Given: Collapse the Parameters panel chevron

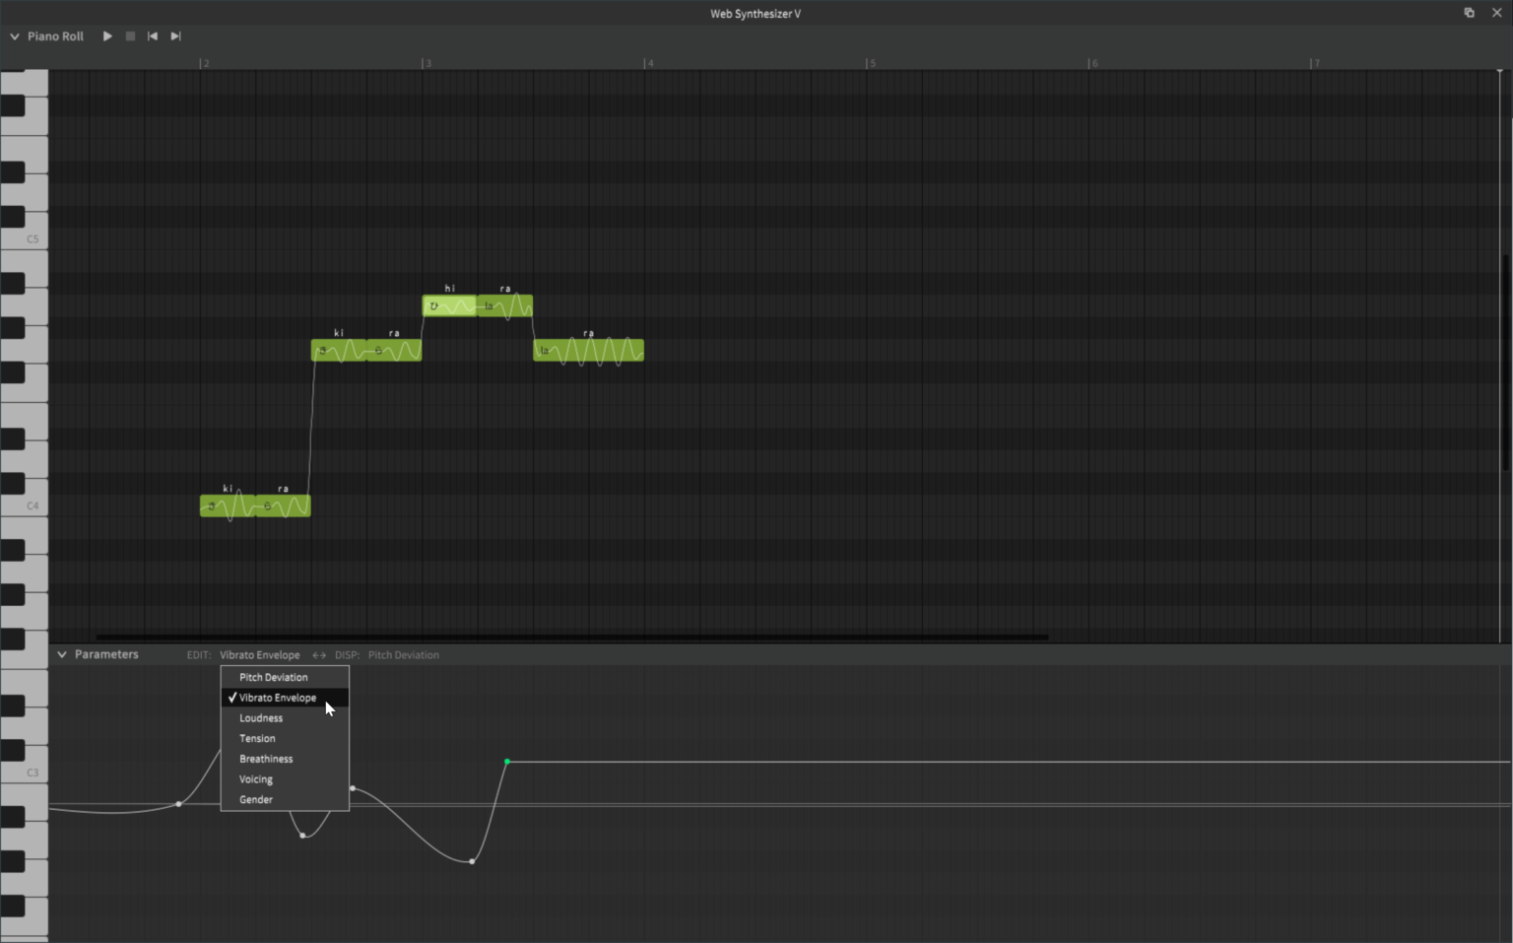Looking at the screenshot, I should tap(61, 653).
